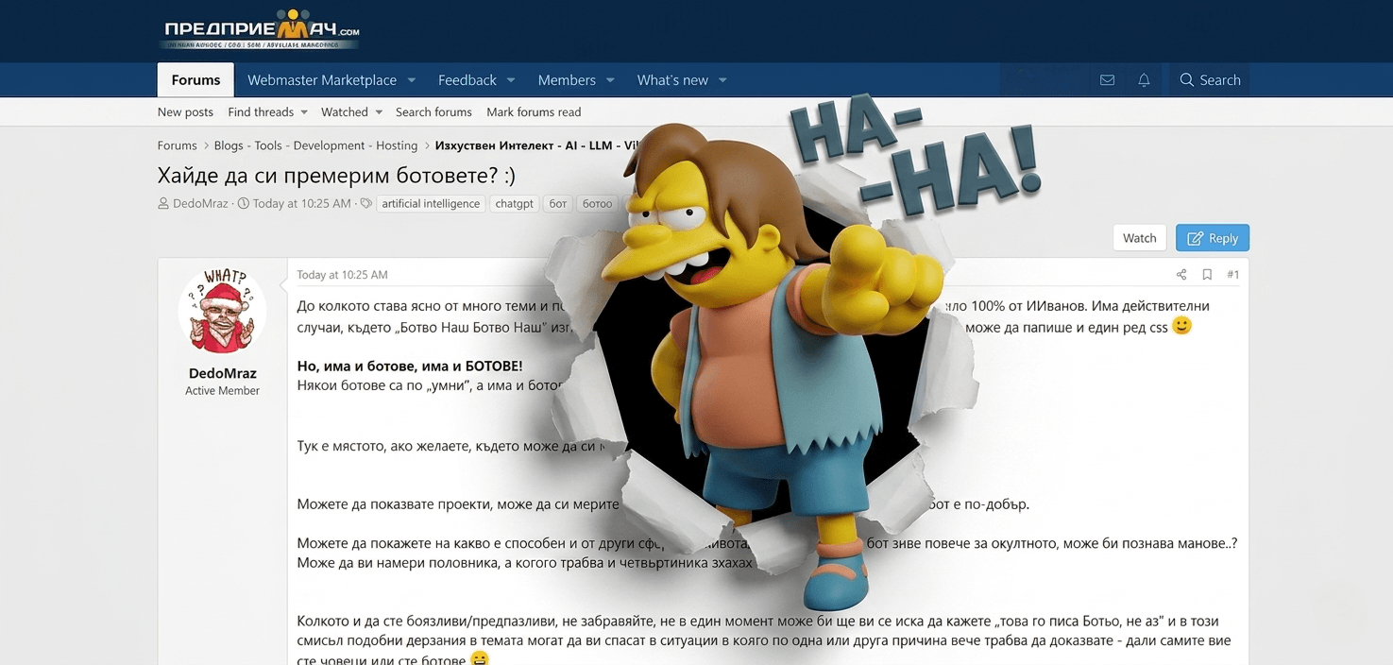
Task: Open Watched link in sub-navigation
Action: (x=345, y=111)
